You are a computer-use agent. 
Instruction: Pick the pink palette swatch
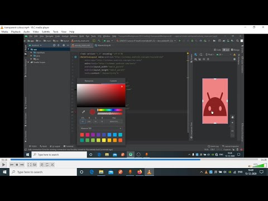(88, 135)
